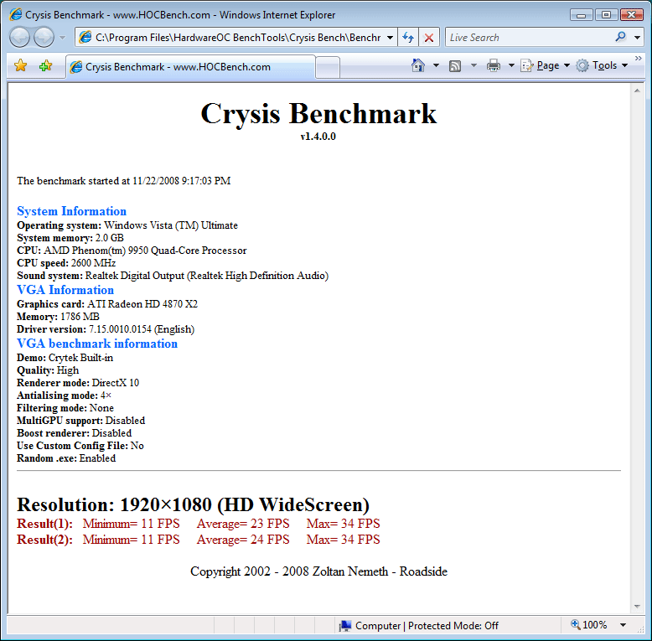Click the Add to Favorites icon
Screen dimensions: 652x641
pyautogui.click(x=46, y=65)
